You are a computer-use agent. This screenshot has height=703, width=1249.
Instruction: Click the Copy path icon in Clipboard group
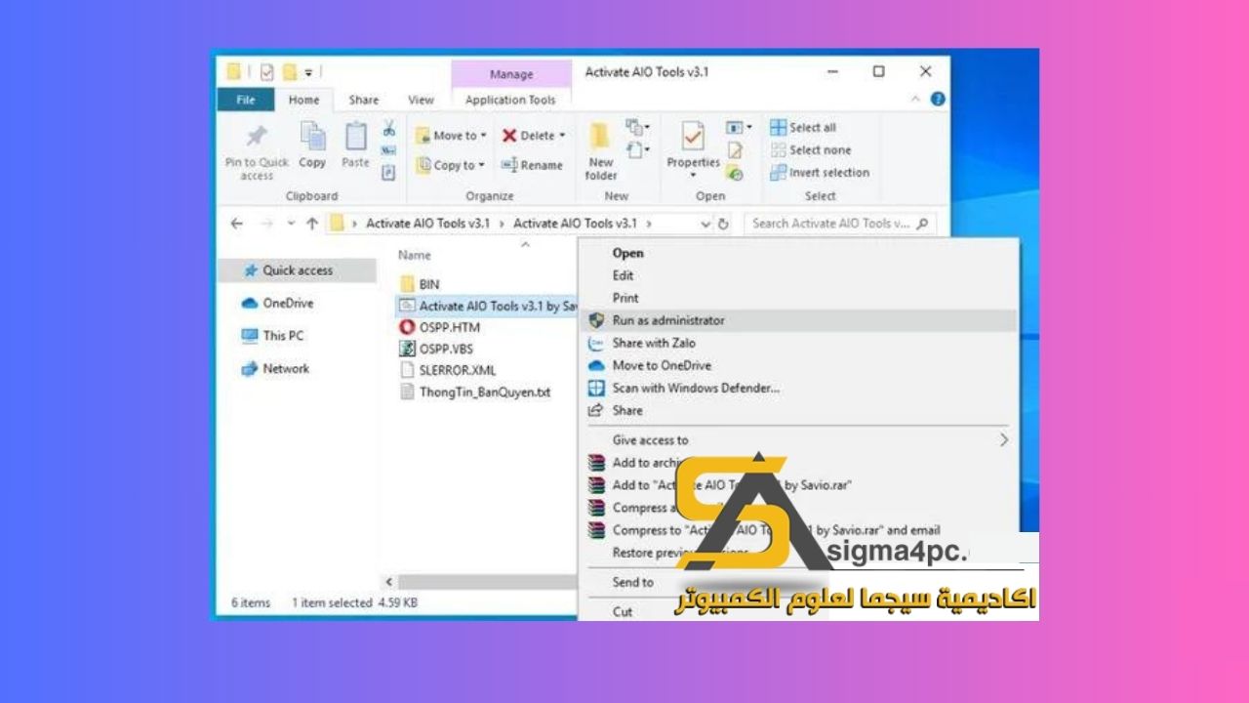click(x=388, y=150)
